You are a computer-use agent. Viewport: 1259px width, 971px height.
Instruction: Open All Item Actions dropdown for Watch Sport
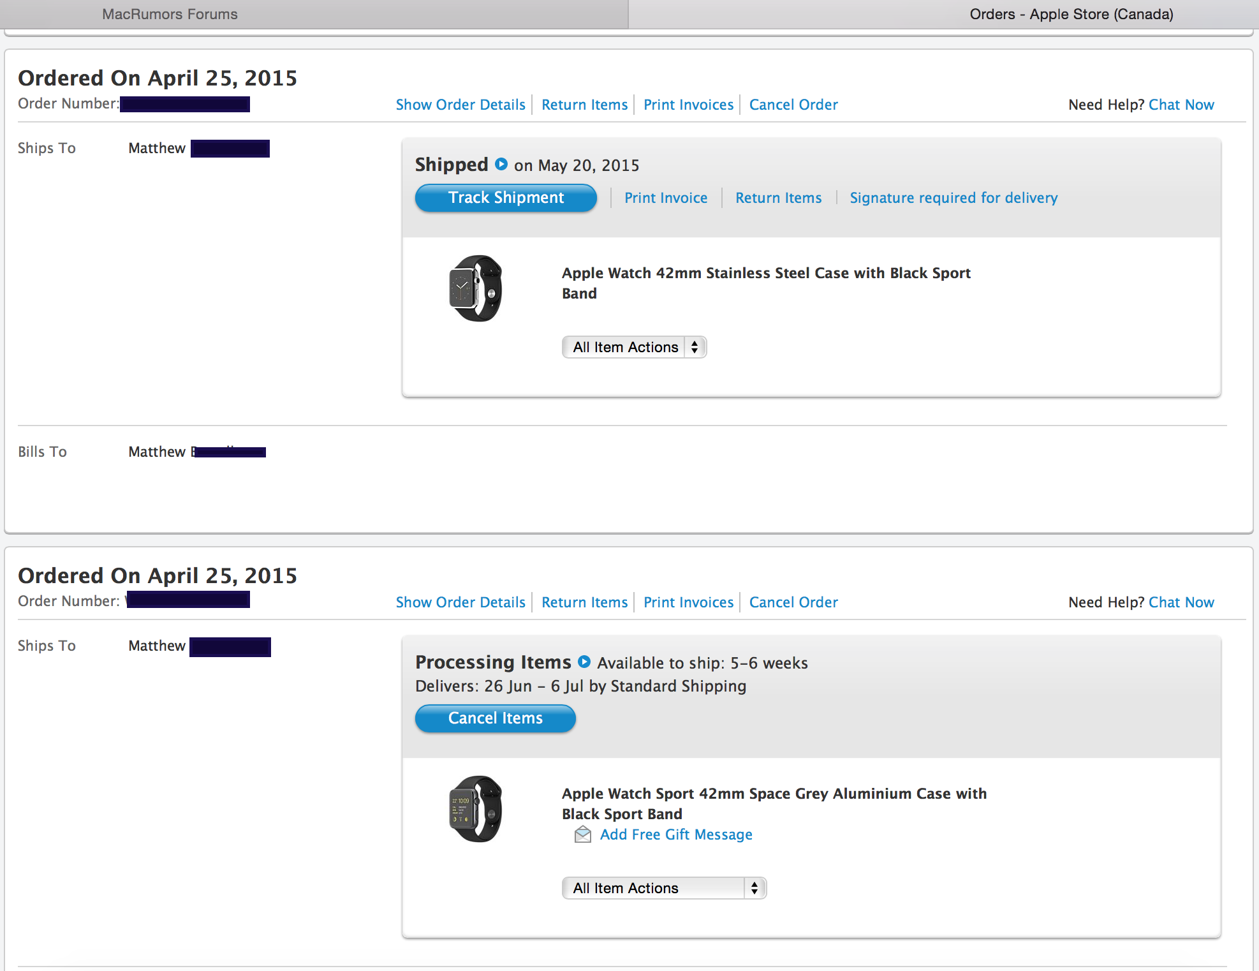tap(663, 888)
